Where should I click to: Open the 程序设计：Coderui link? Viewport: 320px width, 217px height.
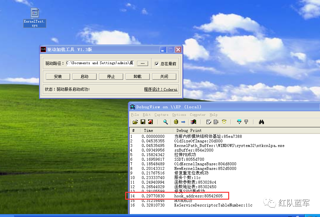click(x=161, y=89)
